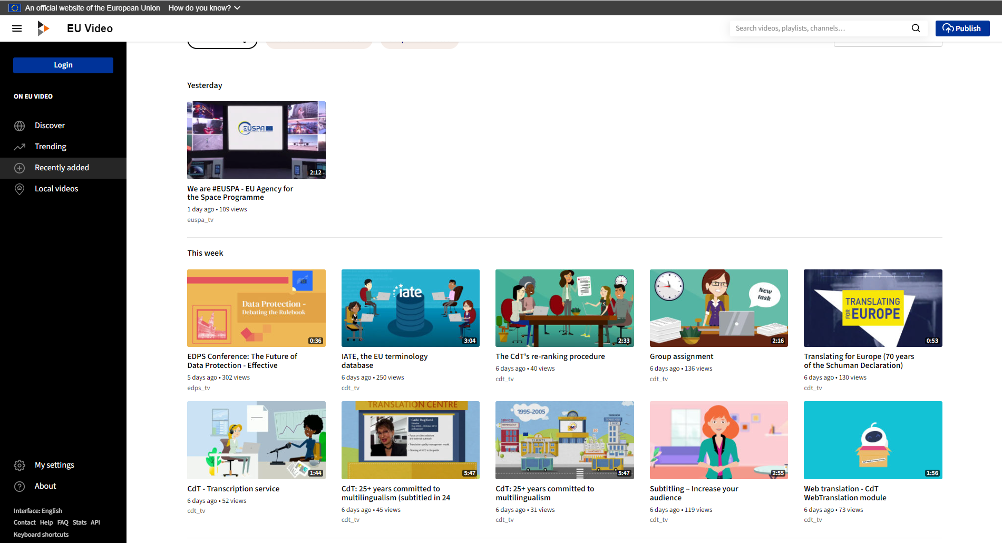Click the search magnifier icon
Screen dimensions: 1002x543
tap(916, 28)
